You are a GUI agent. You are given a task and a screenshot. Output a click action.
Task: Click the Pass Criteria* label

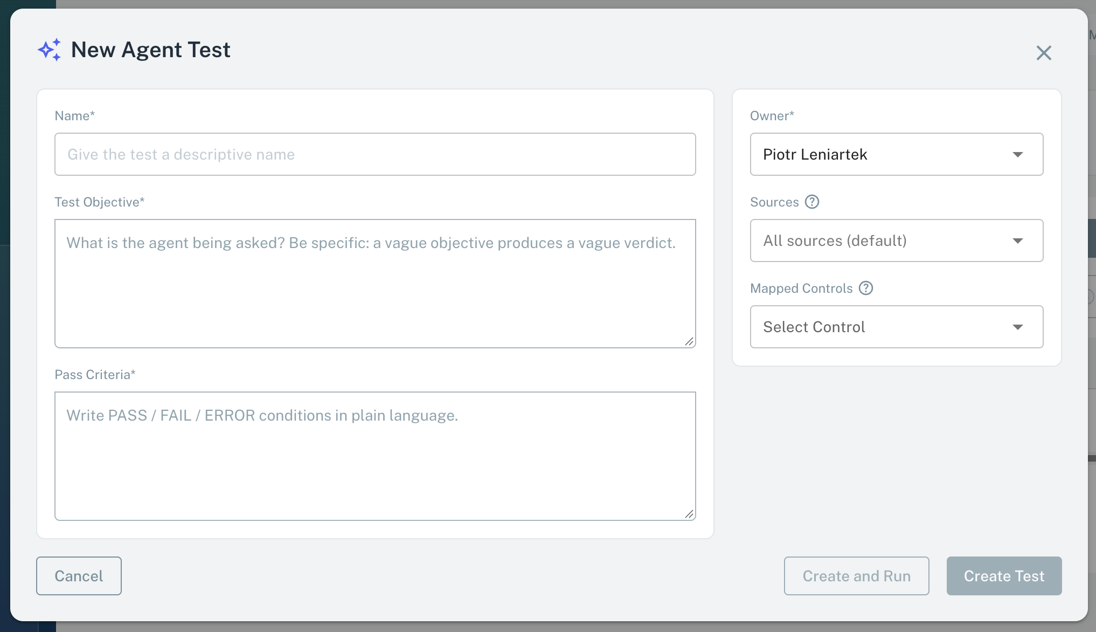95,375
